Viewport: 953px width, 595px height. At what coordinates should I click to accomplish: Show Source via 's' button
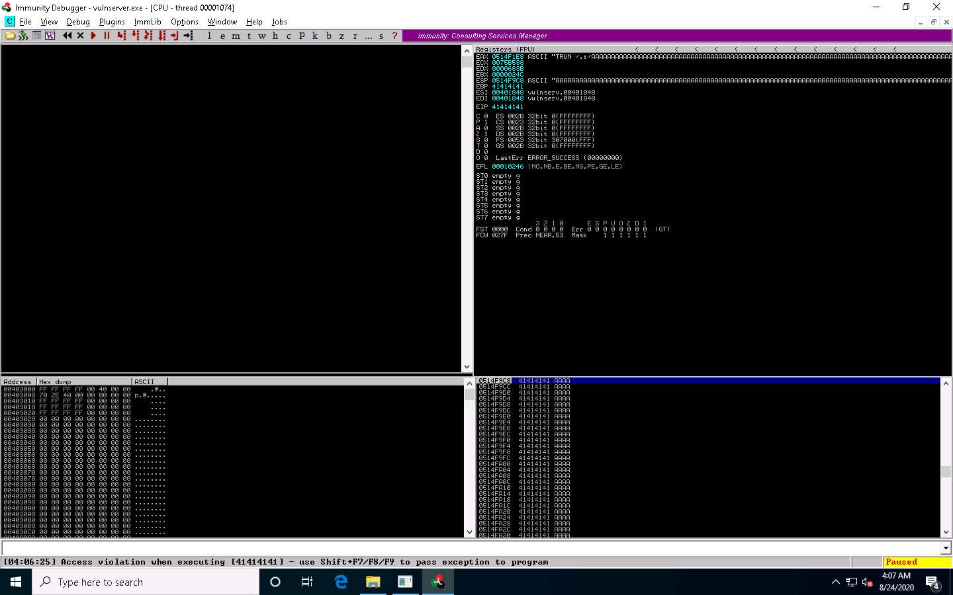pyautogui.click(x=381, y=36)
